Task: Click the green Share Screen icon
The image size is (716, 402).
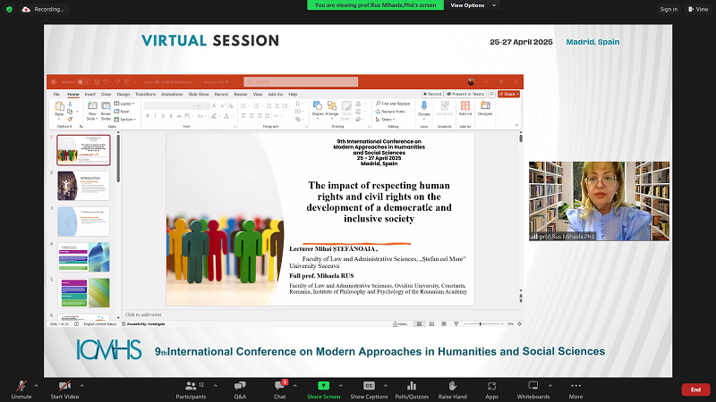Action: (x=323, y=384)
